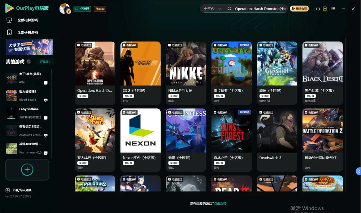
Task: Open the Nexon platform card
Action: [140, 140]
